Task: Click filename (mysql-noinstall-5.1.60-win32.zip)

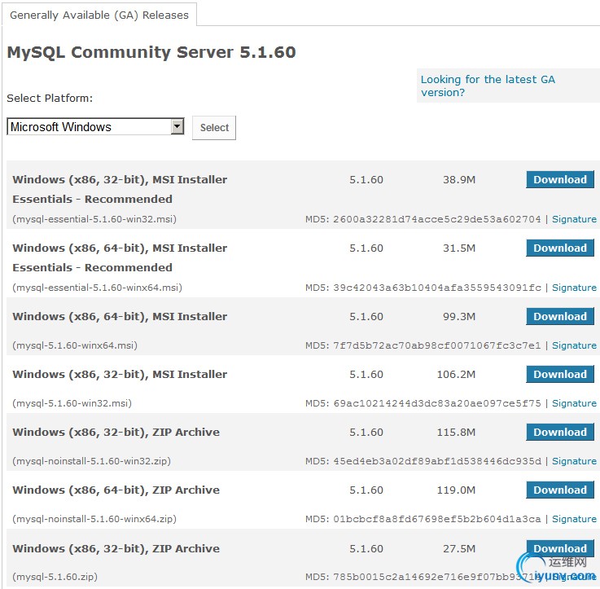Action: (91, 461)
